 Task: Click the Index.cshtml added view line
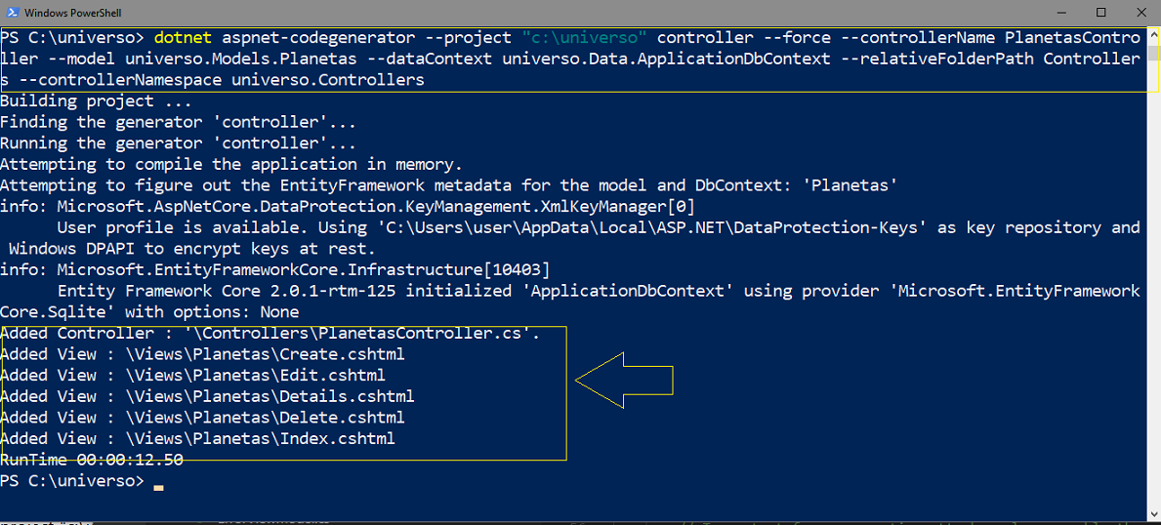click(x=197, y=438)
